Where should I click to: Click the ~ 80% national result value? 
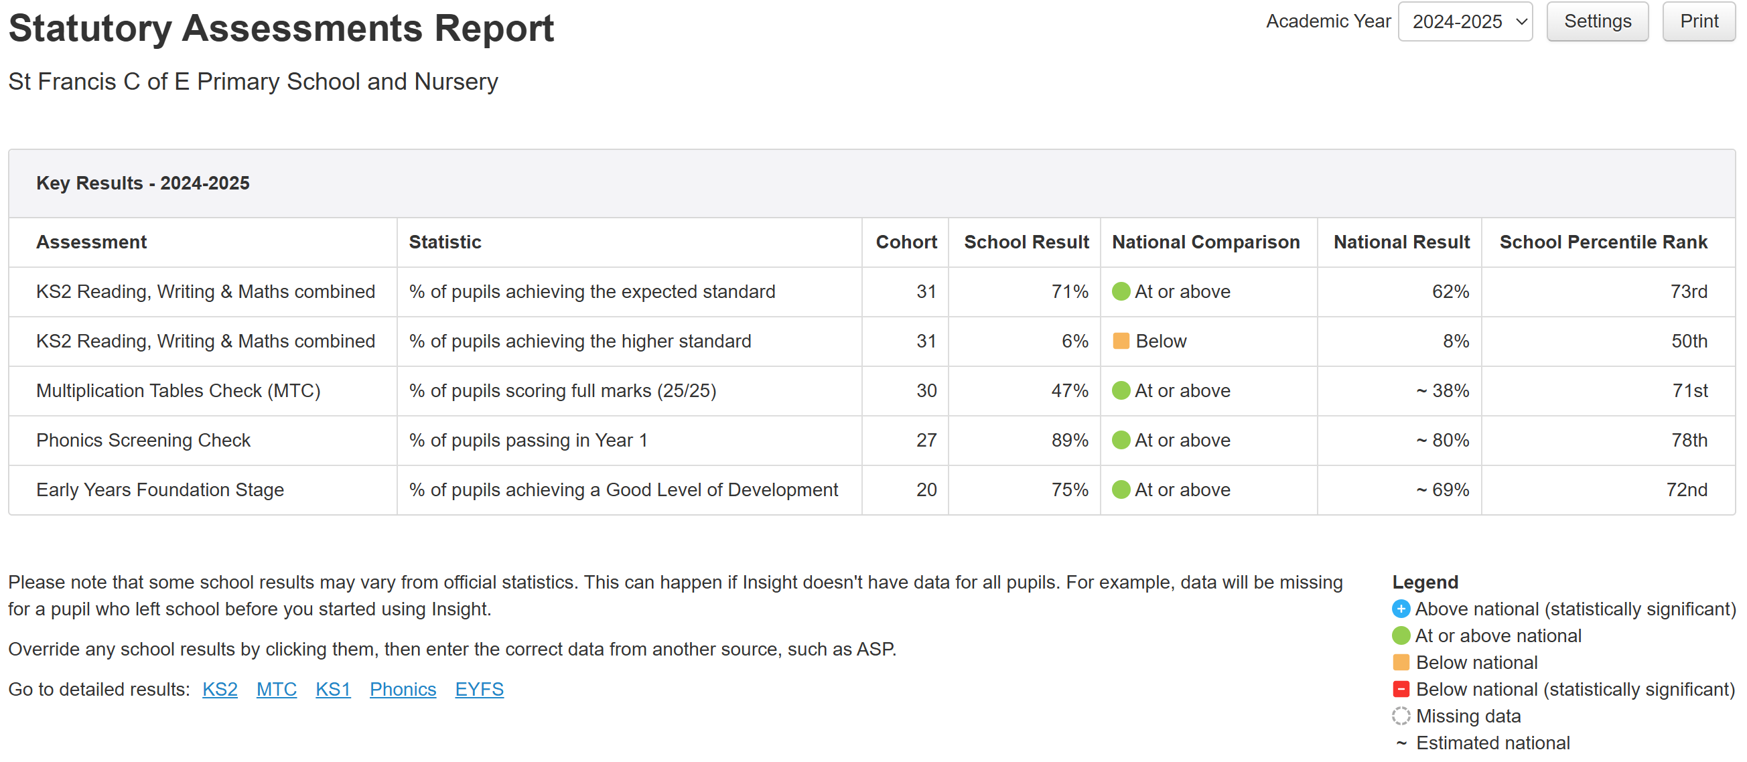[1442, 440]
